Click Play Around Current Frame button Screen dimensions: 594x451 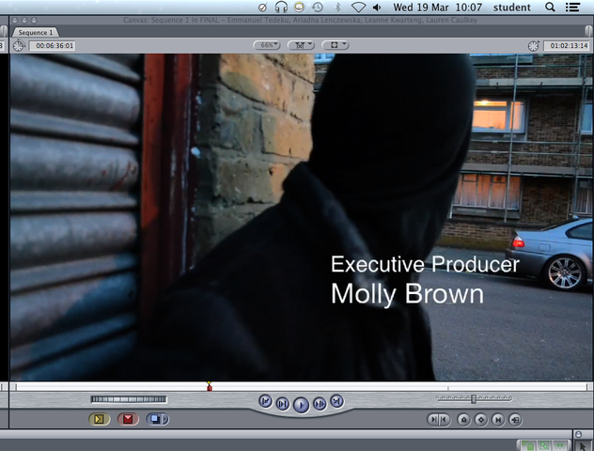tap(320, 404)
